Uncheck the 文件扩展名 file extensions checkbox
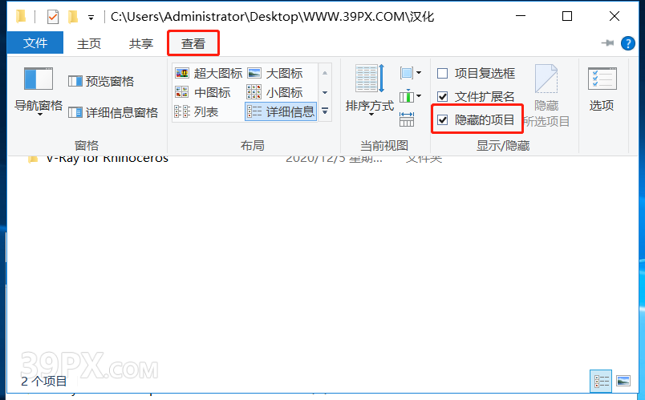Image resolution: width=645 pixels, height=400 pixels. [442, 97]
